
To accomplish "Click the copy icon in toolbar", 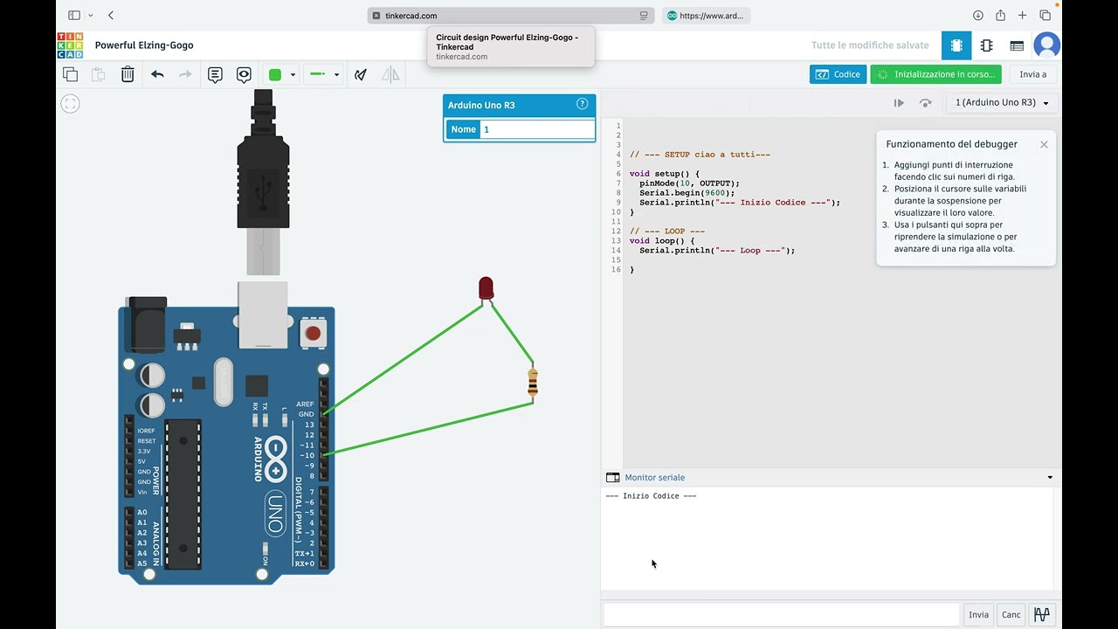I will (71, 74).
